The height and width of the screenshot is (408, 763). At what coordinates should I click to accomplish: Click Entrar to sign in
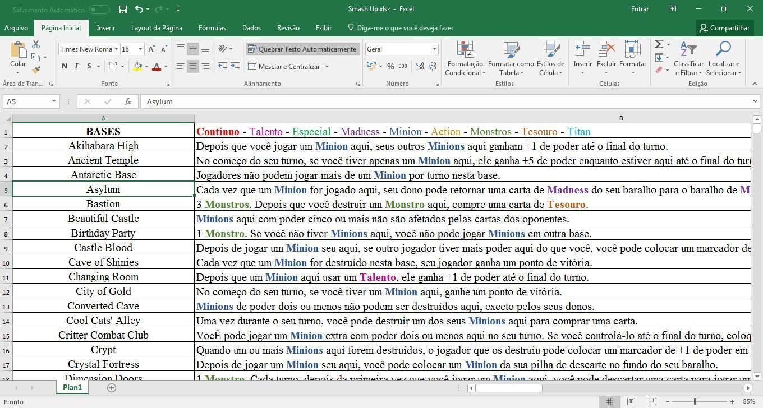coord(640,9)
